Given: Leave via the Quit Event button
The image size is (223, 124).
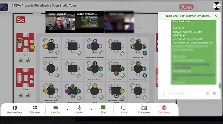Looking at the screenshot, I should click(164, 110).
